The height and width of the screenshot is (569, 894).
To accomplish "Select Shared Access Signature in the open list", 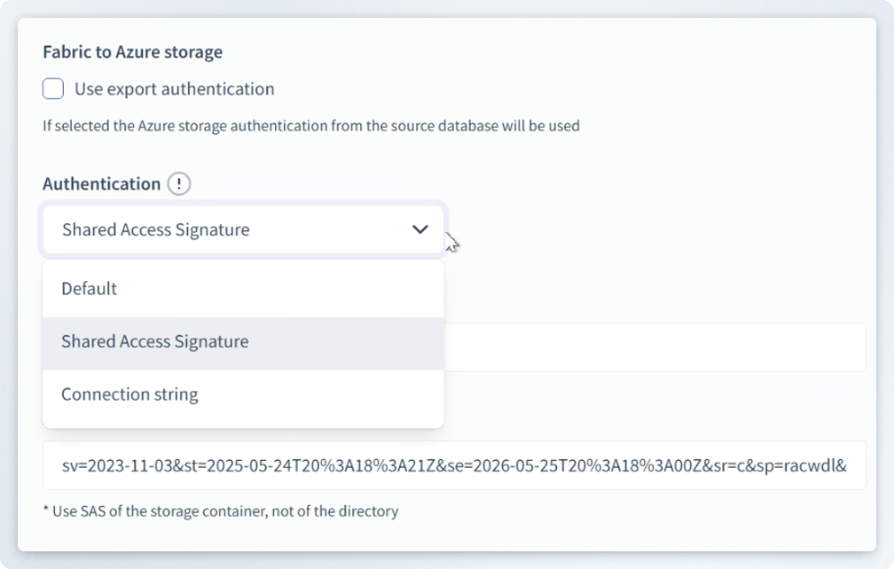I will [x=154, y=342].
